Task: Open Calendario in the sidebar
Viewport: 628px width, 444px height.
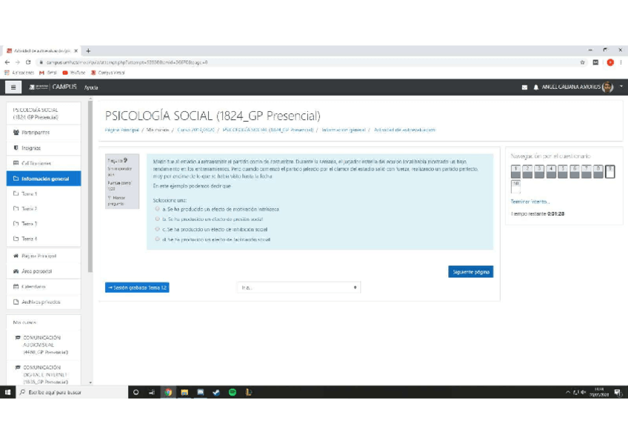Action: pyautogui.click(x=44, y=287)
